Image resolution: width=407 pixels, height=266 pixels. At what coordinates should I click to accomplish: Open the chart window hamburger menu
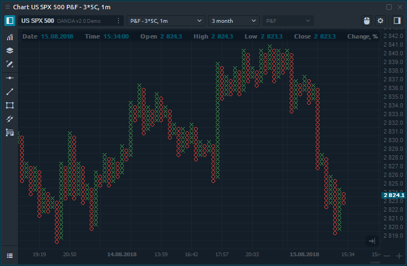(10, 255)
